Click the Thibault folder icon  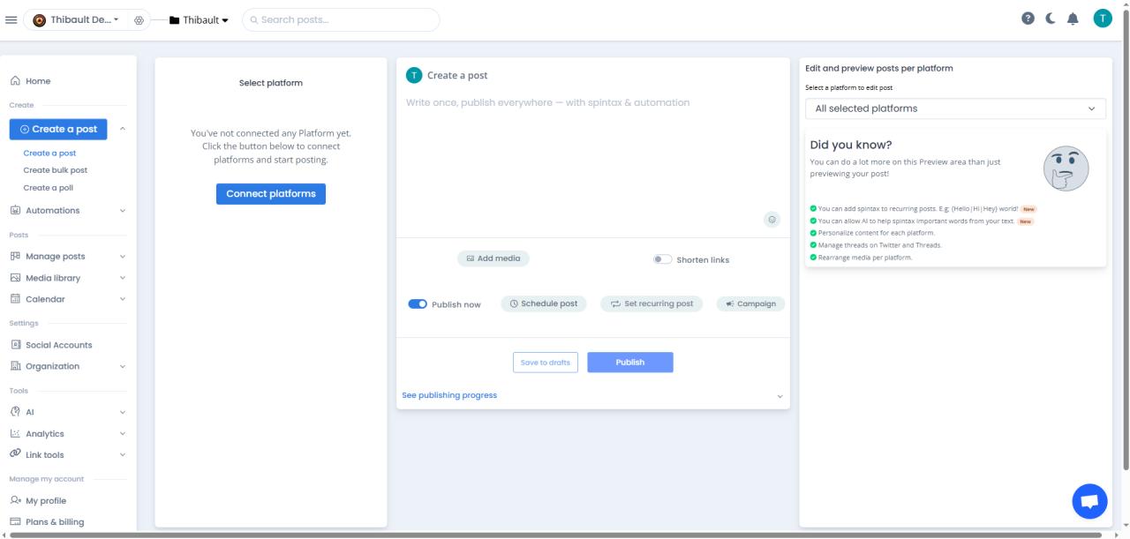pyautogui.click(x=174, y=19)
